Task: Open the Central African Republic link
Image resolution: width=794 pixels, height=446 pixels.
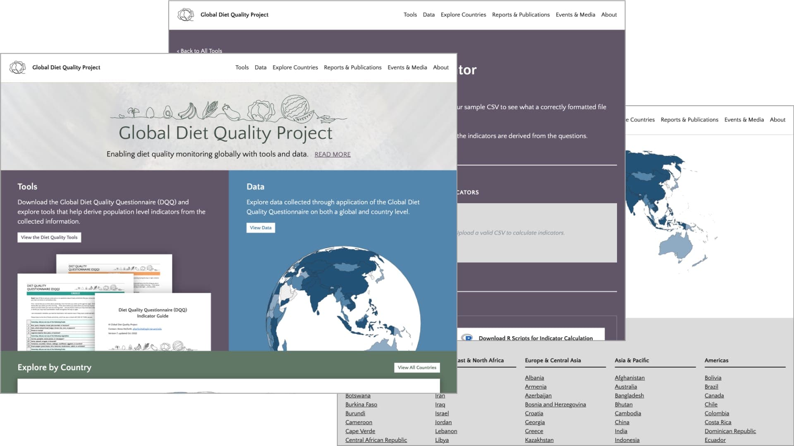Action: pos(376,440)
